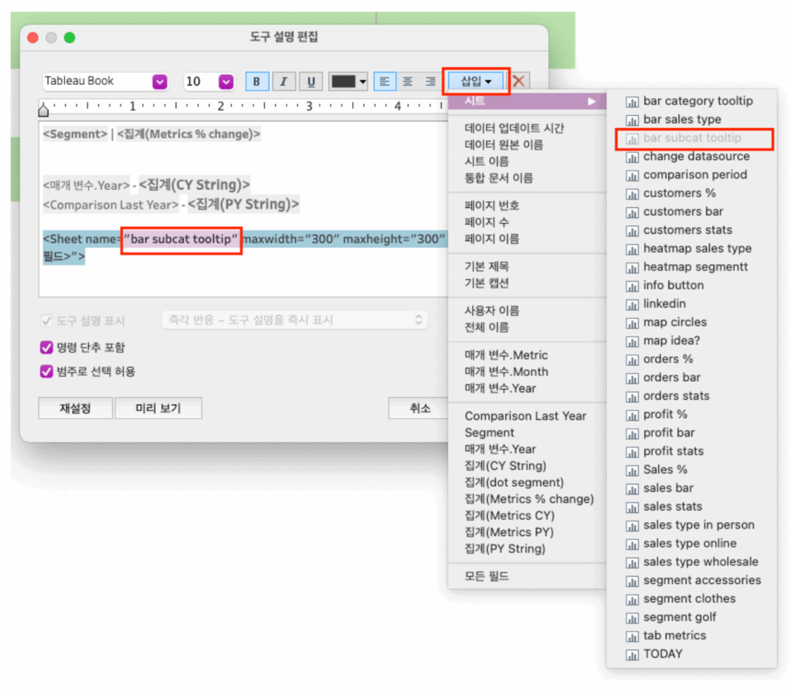Center align the tooltip text

(408, 82)
